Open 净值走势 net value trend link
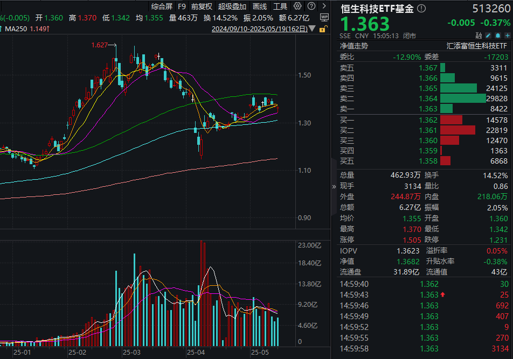 tap(353, 46)
